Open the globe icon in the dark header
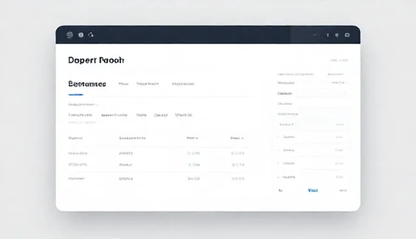416x239 pixels. (81, 35)
